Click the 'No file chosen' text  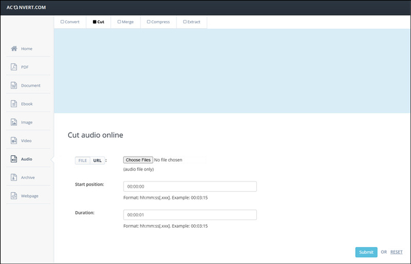point(168,160)
